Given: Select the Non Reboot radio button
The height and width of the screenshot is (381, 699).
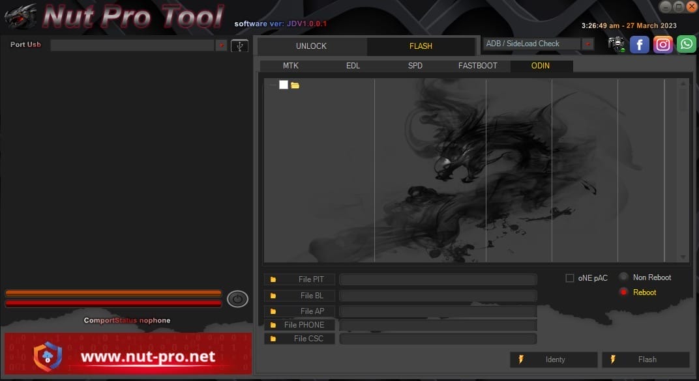Looking at the screenshot, I should [x=623, y=276].
